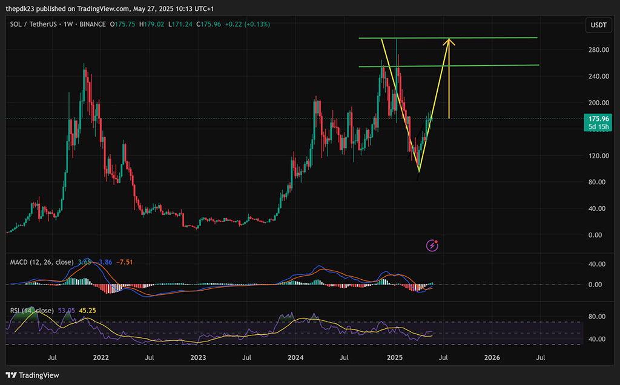Click the 200.00 price axis label
The width and height of the screenshot is (620, 385).
tap(599, 103)
